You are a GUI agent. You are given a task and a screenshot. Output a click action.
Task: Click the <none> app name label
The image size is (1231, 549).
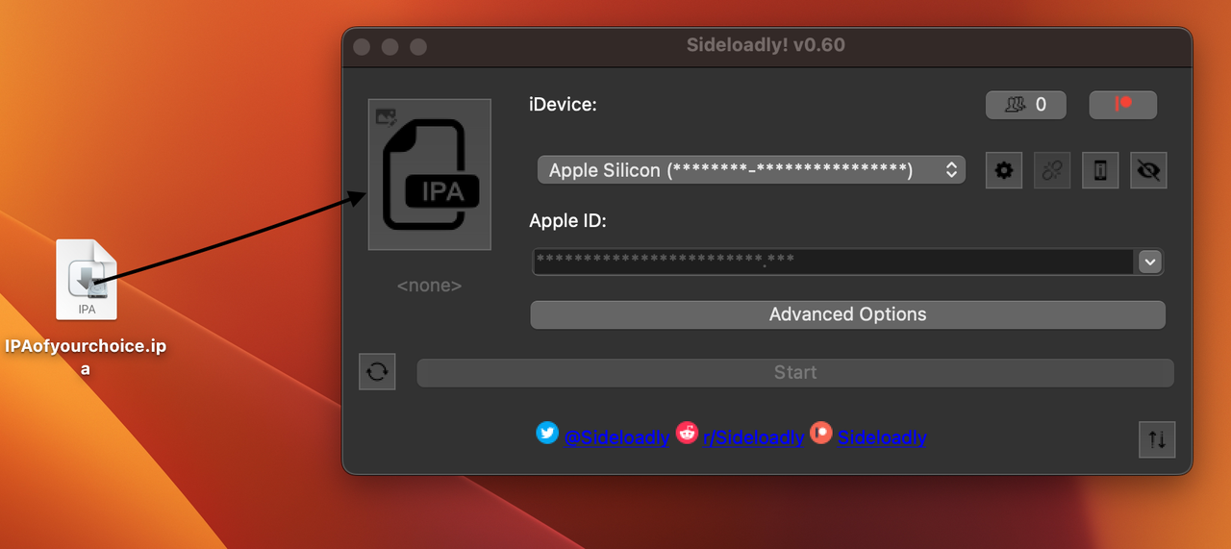430,286
